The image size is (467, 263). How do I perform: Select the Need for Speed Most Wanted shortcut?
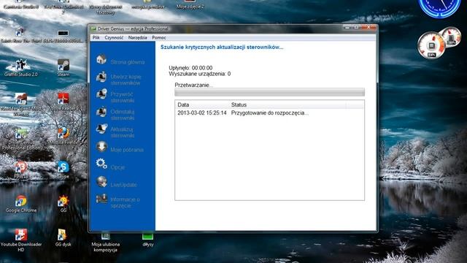click(x=21, y=104)
